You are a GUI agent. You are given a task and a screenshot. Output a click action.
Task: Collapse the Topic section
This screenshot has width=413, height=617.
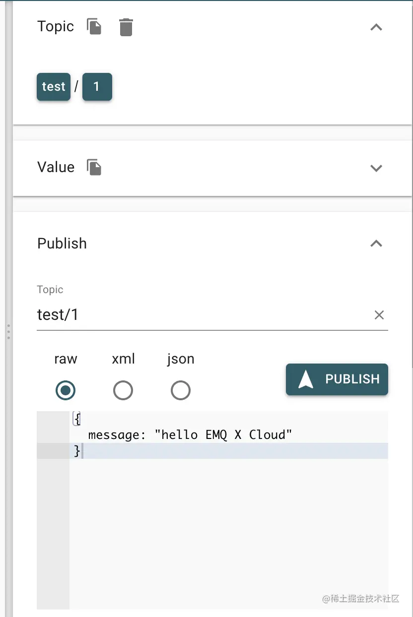[x=376, y=27]
